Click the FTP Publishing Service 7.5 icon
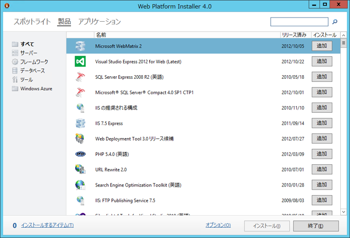The width and height of the screenshot is (350, 238). (80, 200)
